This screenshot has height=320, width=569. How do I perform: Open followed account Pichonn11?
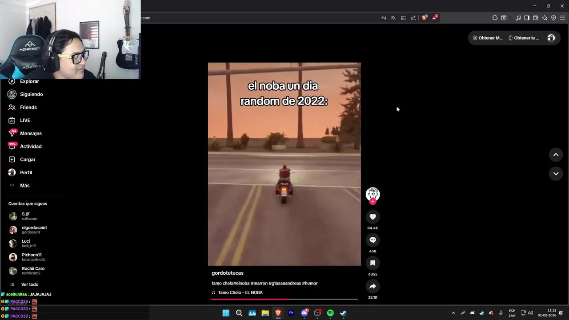pyautogui.click(x=28, y=257)
